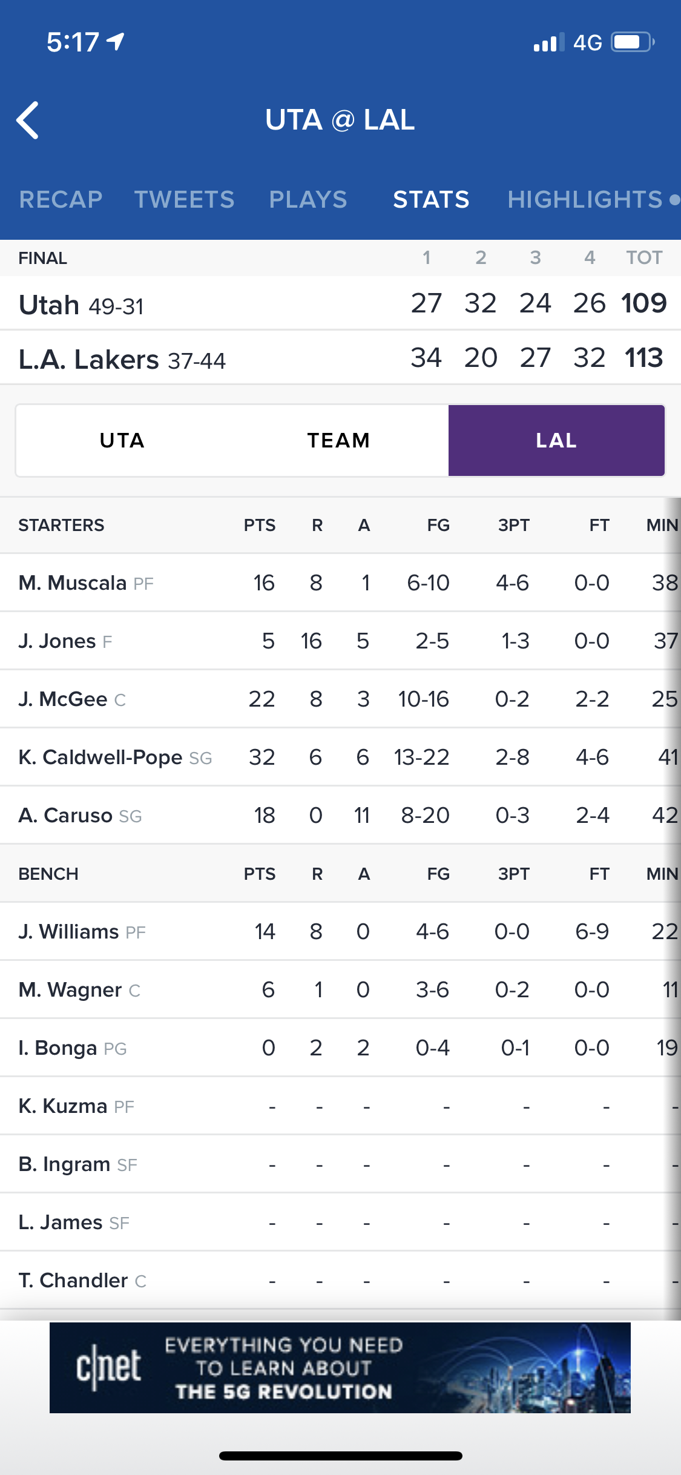
Task: Select the STATS tab
Action: (x=431, y=199)
